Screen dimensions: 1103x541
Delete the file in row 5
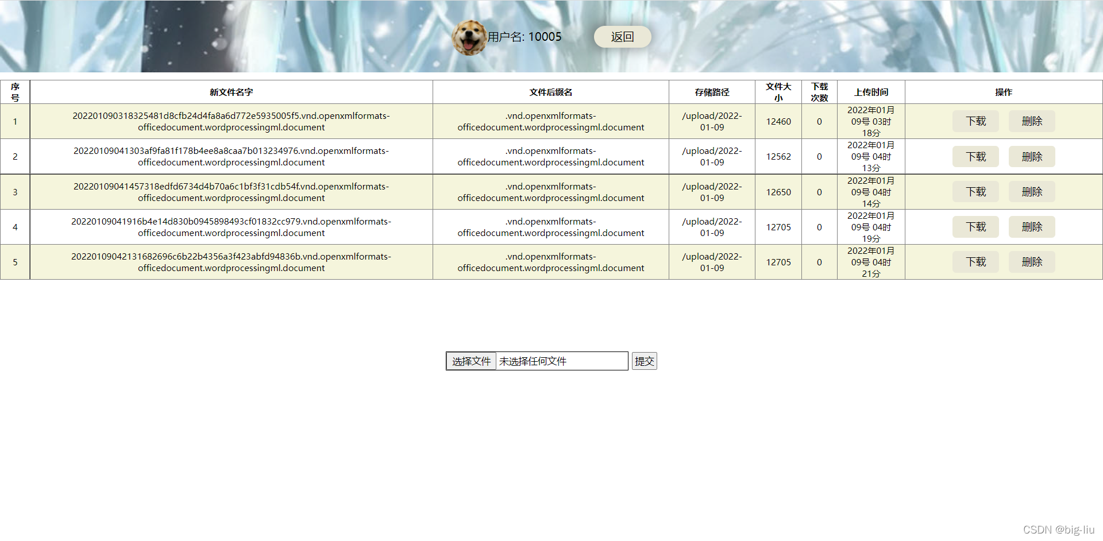pos(1032,262)
